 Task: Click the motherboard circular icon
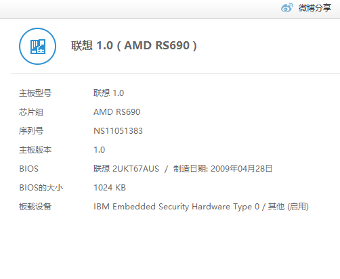37,46
